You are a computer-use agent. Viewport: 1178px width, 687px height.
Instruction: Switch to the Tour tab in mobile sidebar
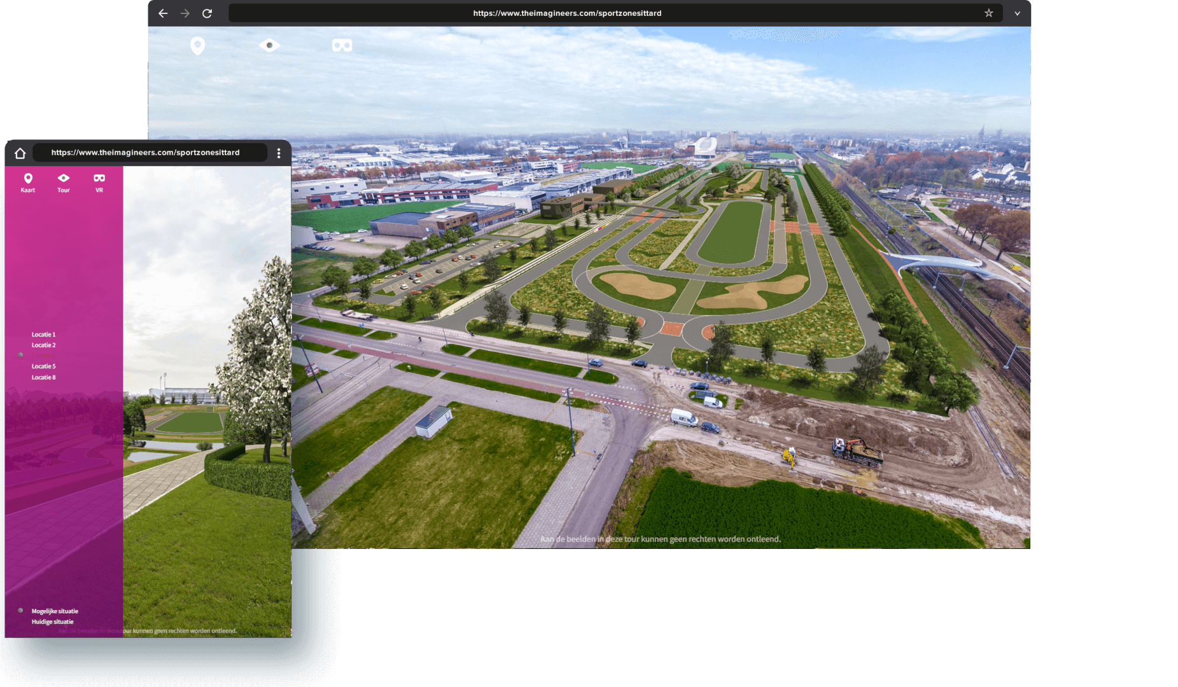(x=63, y=183)
